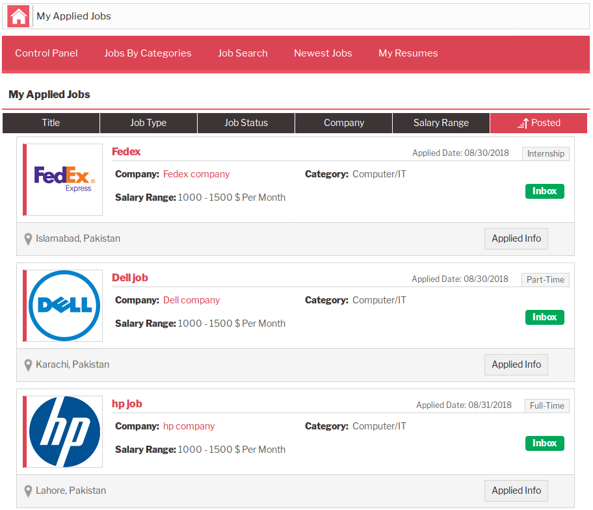The width and height of the screenshot is (593, 510).
Task: Sort applied jobs by Salary Range
Action: point(441,123)
